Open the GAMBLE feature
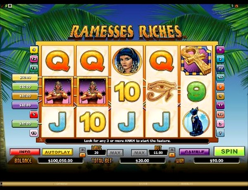 point(194,152)
